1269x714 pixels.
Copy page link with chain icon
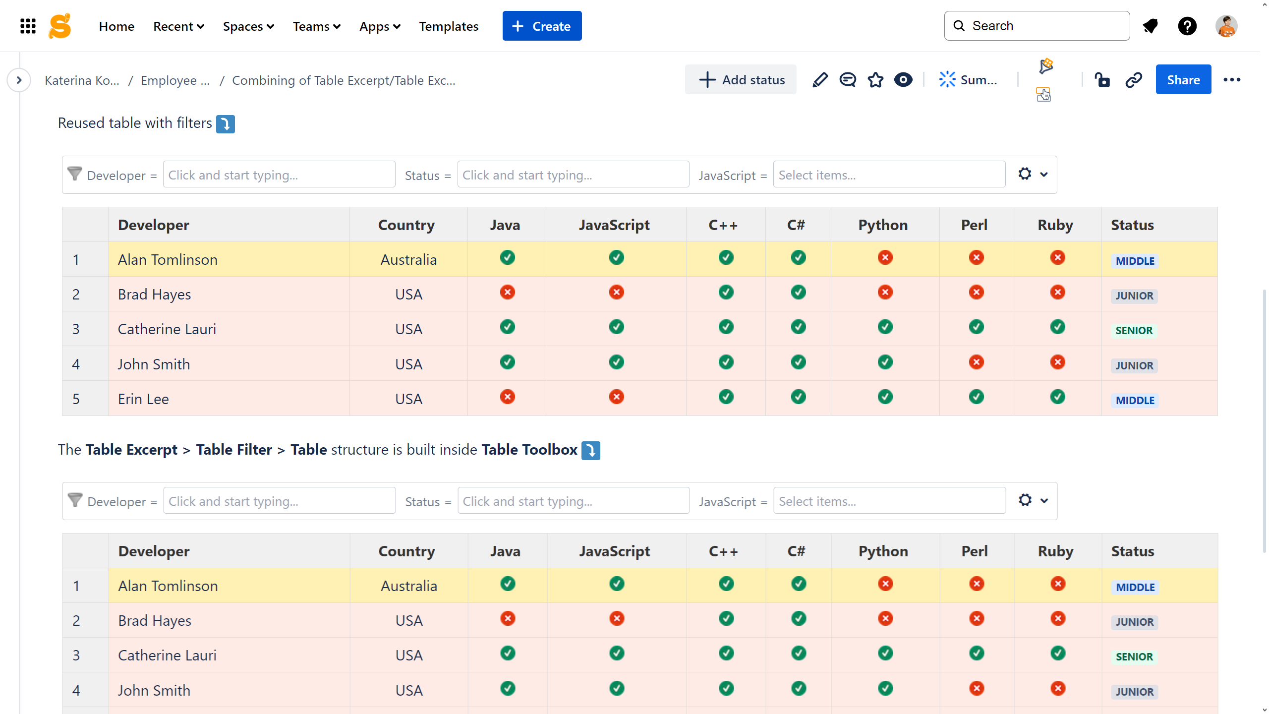[1134, 80]
